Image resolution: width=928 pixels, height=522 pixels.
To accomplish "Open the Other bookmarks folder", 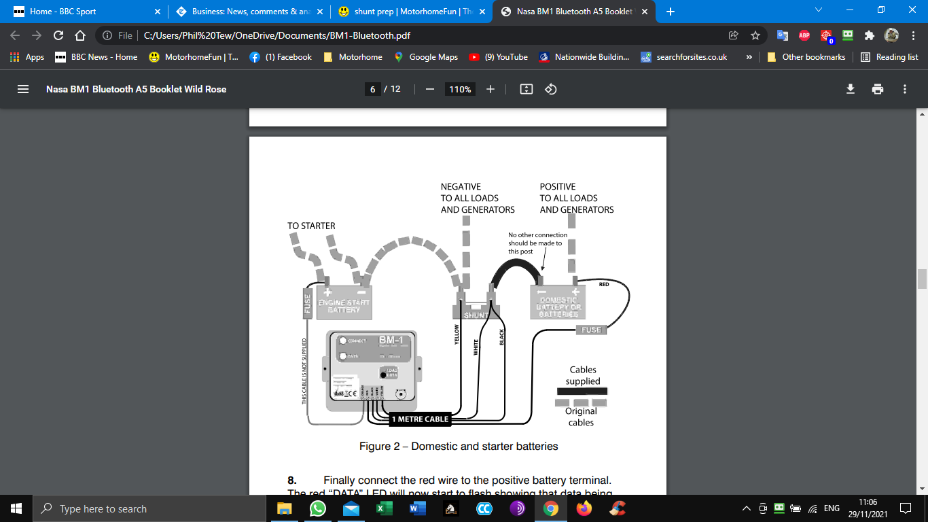I will pyautogui.click(x=806, y=57).
